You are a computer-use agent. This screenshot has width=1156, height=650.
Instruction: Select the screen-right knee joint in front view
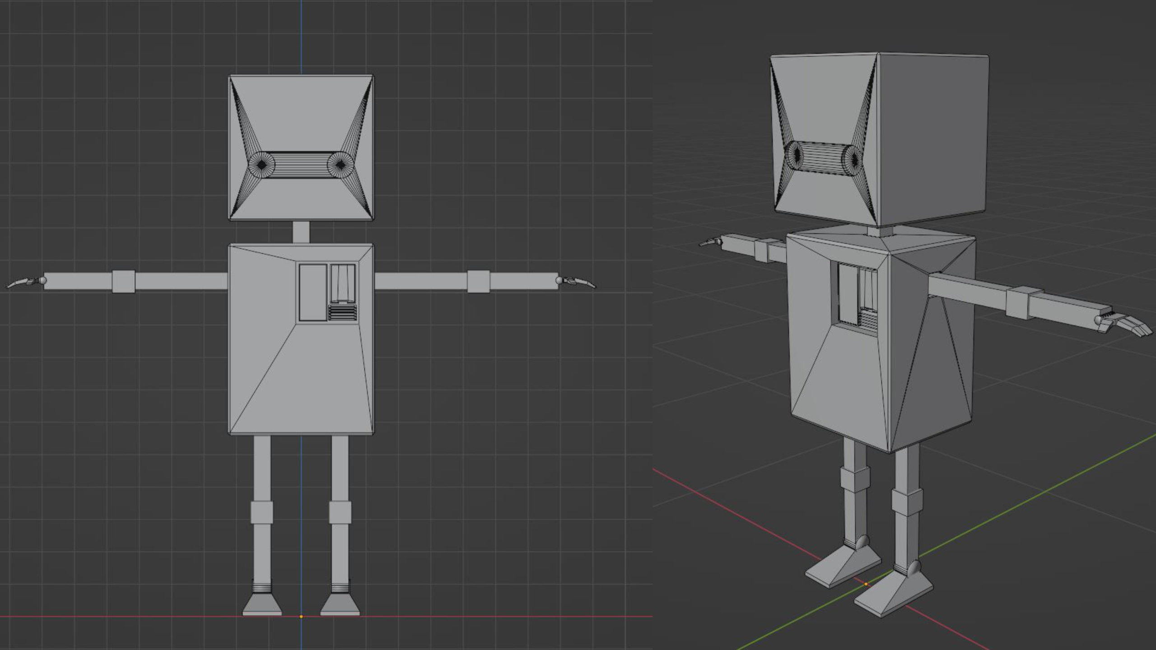coord(340,512)
